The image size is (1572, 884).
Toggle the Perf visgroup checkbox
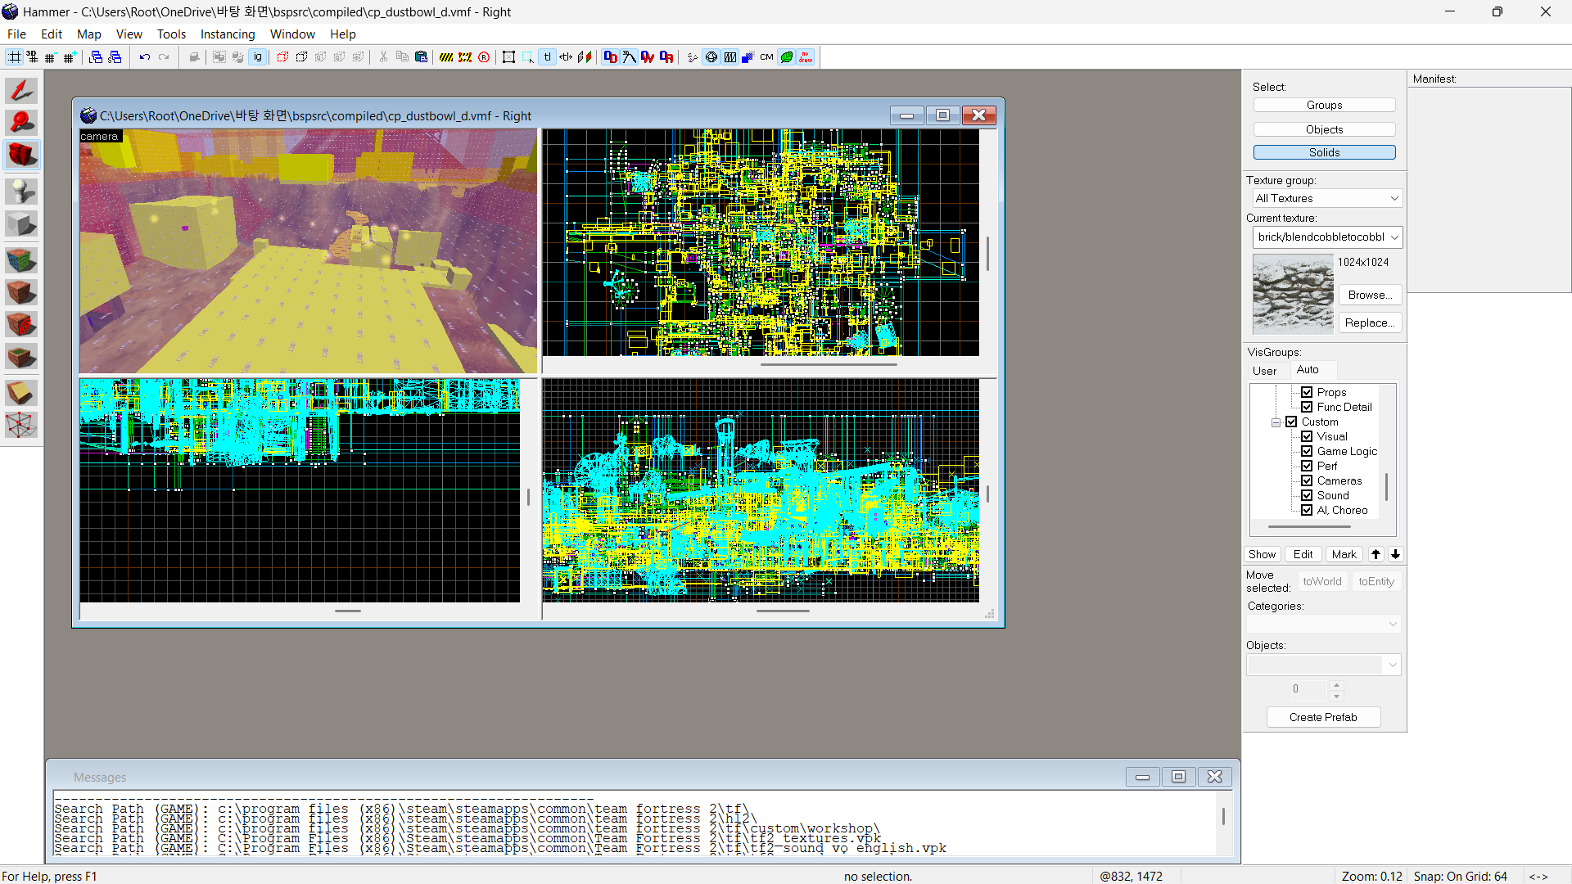(x=1307, y=466)
